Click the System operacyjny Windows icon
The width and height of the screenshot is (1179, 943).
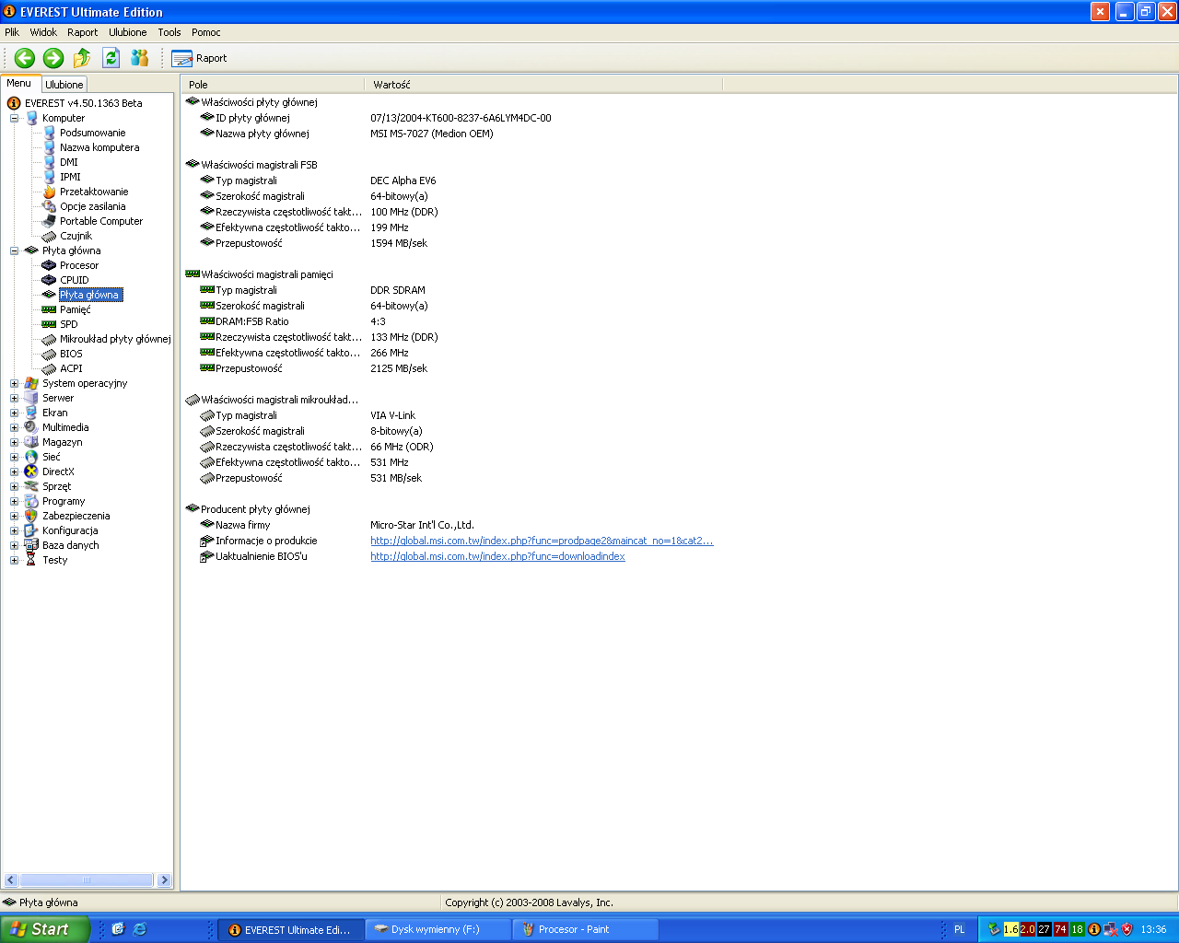31,383
